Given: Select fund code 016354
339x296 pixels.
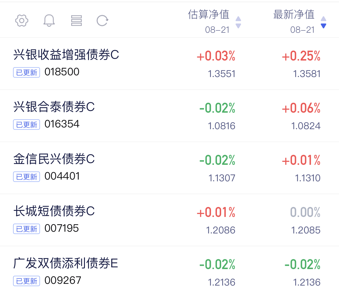Looking at the screenshot, I should (x=62, y=124).
